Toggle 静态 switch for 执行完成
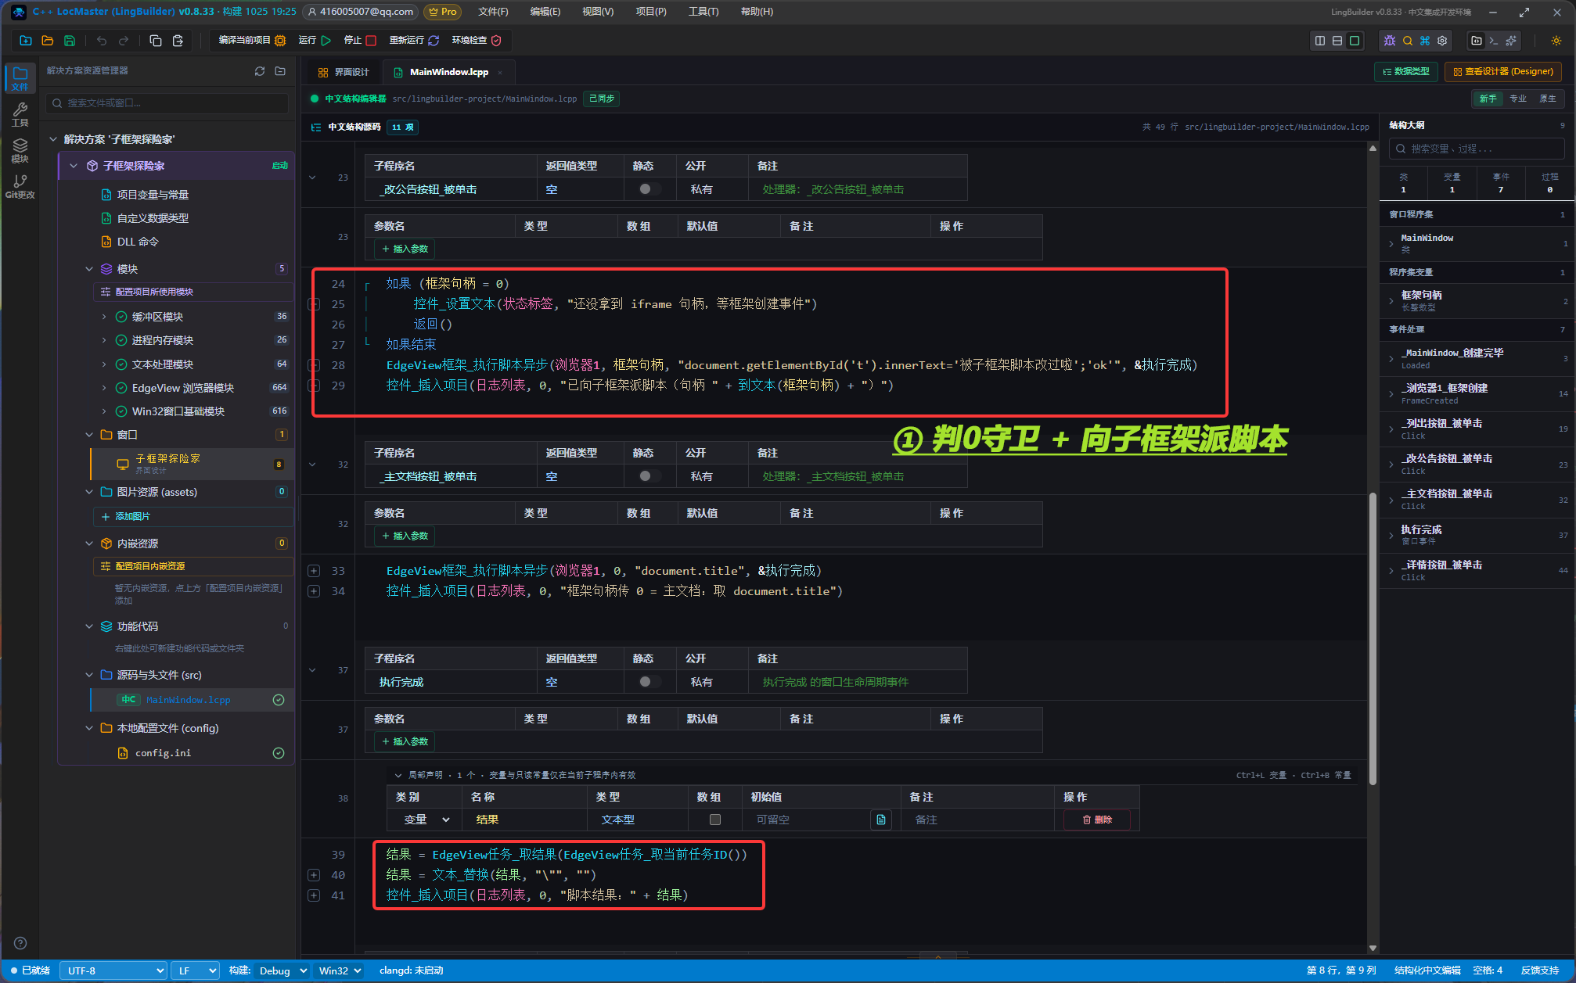This screenshot has height=983, width=1576. tap(649, 682)
